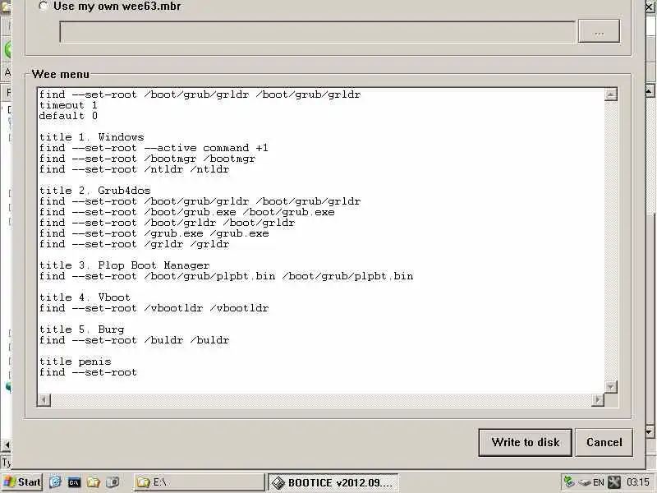Click the Wee menu horizontal scrollbar left arrow
This screenshot has width=657, height=493.
pyautogui.click(x=44, y=400)
